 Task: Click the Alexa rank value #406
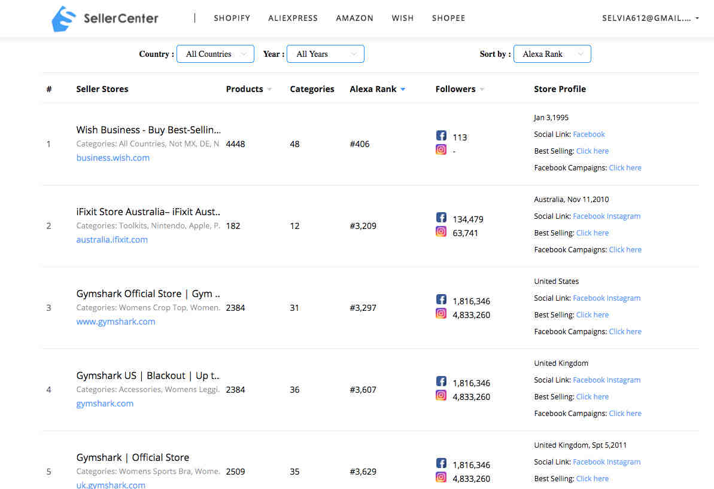coord(359,144)
